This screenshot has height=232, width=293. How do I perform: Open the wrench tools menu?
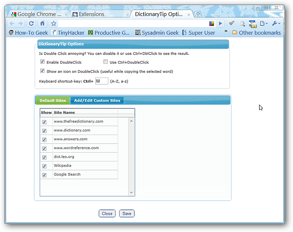coord(276,23)
